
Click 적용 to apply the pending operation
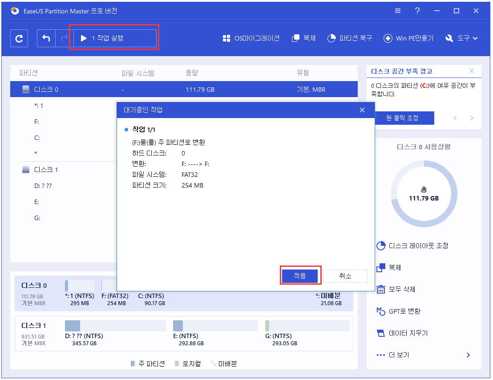point(300,275)
